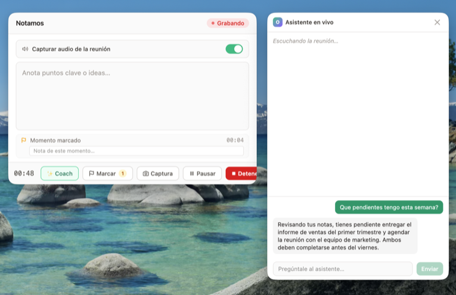456x295 pixels.
Task: Click the Asistente en vivo logo icon
Action: point(277,23)
